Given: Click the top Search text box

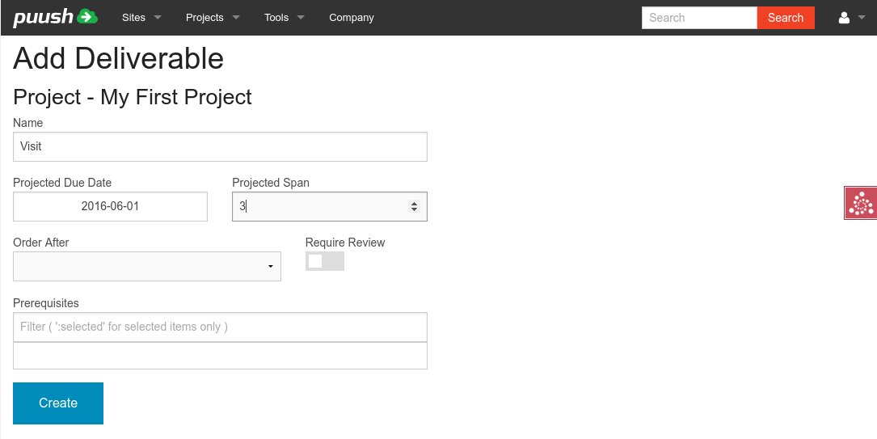Looking at the screenshot, I should click(698, 18).
